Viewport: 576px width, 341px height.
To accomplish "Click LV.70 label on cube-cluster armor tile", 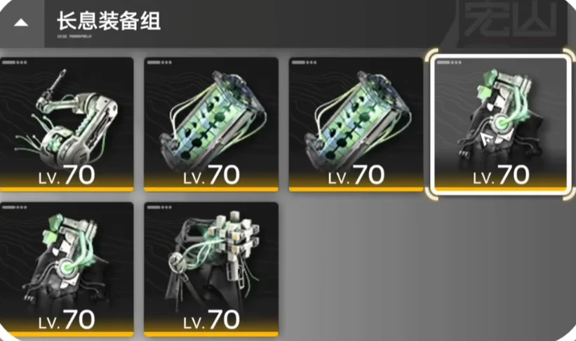I will pos(211,320).
